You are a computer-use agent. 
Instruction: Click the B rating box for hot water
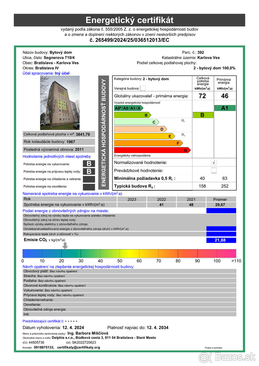pos(89,171)
